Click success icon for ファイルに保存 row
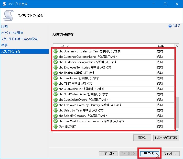This screenshot has width=183, height=159. pyautogui.click(x=56, y=127)
